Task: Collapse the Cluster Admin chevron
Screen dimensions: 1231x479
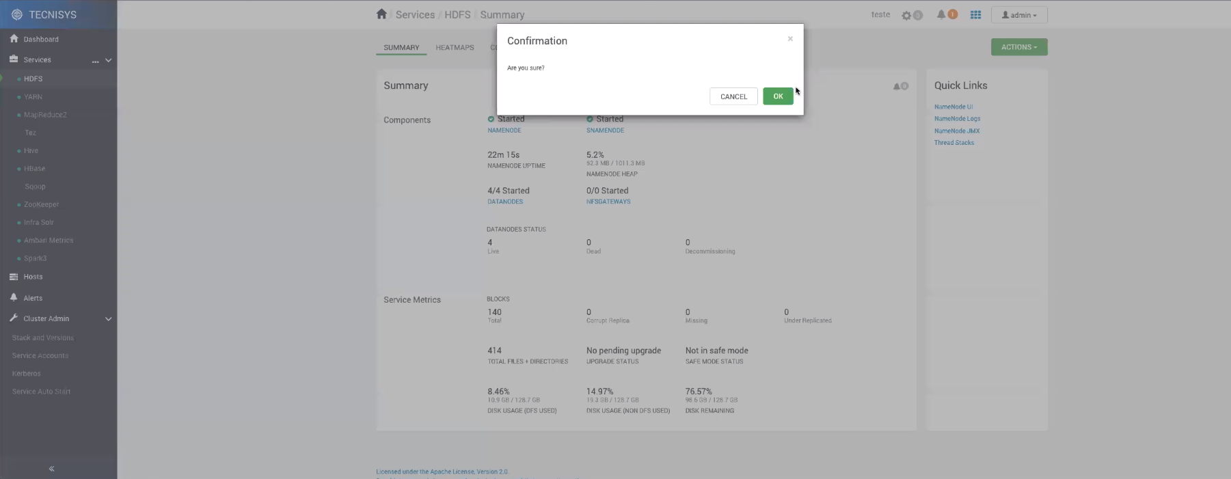Action: [x=108, y=319]
